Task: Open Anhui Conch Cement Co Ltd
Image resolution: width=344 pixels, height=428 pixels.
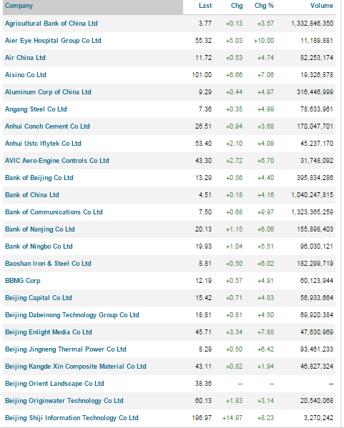Action: click(x=47, y=126)
